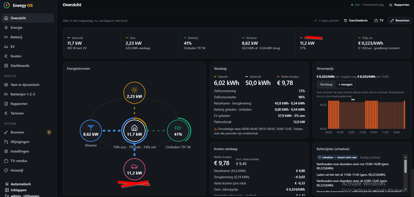Image resolution: width=414 pixels, height=197 pixels.
Task: Click the Zelfconsumptie 96% row
Action: coord(259,97)
